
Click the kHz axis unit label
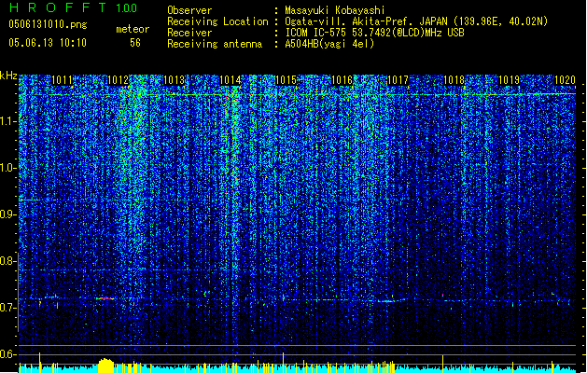click(x=8, y=76)
